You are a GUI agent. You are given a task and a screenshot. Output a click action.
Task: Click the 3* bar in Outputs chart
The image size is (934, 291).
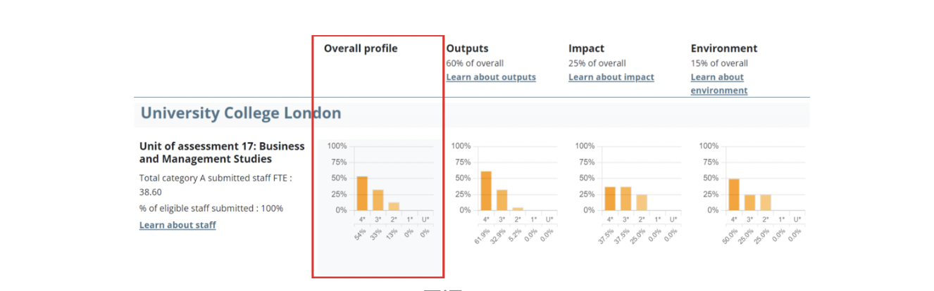coord(502,200)
